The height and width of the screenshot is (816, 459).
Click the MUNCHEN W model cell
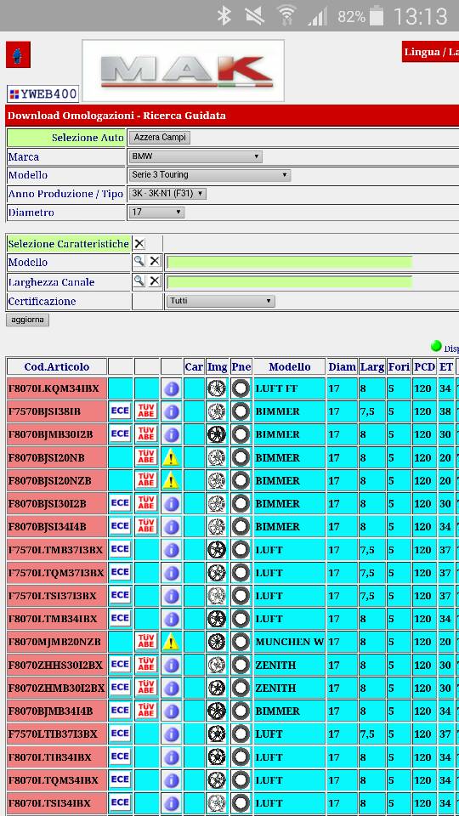coord(289,643)
